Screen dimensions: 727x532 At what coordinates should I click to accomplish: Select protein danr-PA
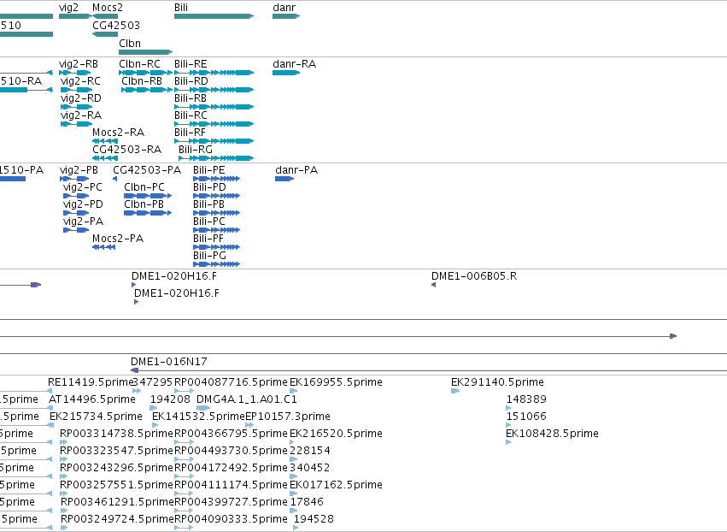pyautogui.click(x=296, y=170)
